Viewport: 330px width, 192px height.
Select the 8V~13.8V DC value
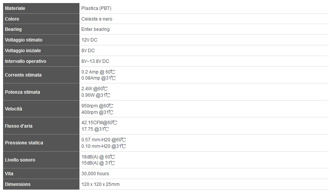tap(95, 61)
